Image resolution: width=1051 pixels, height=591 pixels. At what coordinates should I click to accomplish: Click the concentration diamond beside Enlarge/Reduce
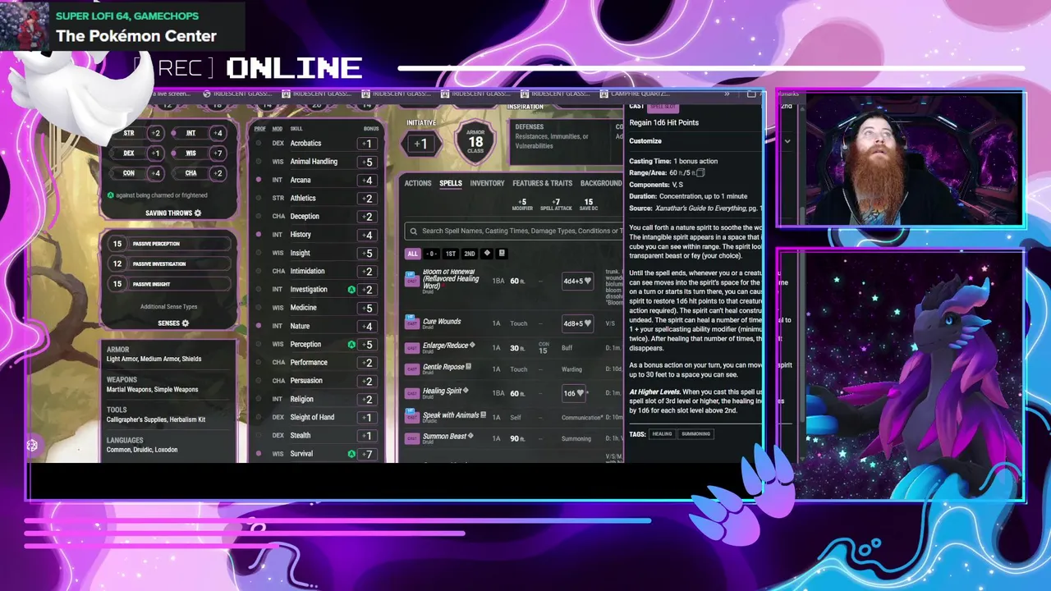[472, 346]
